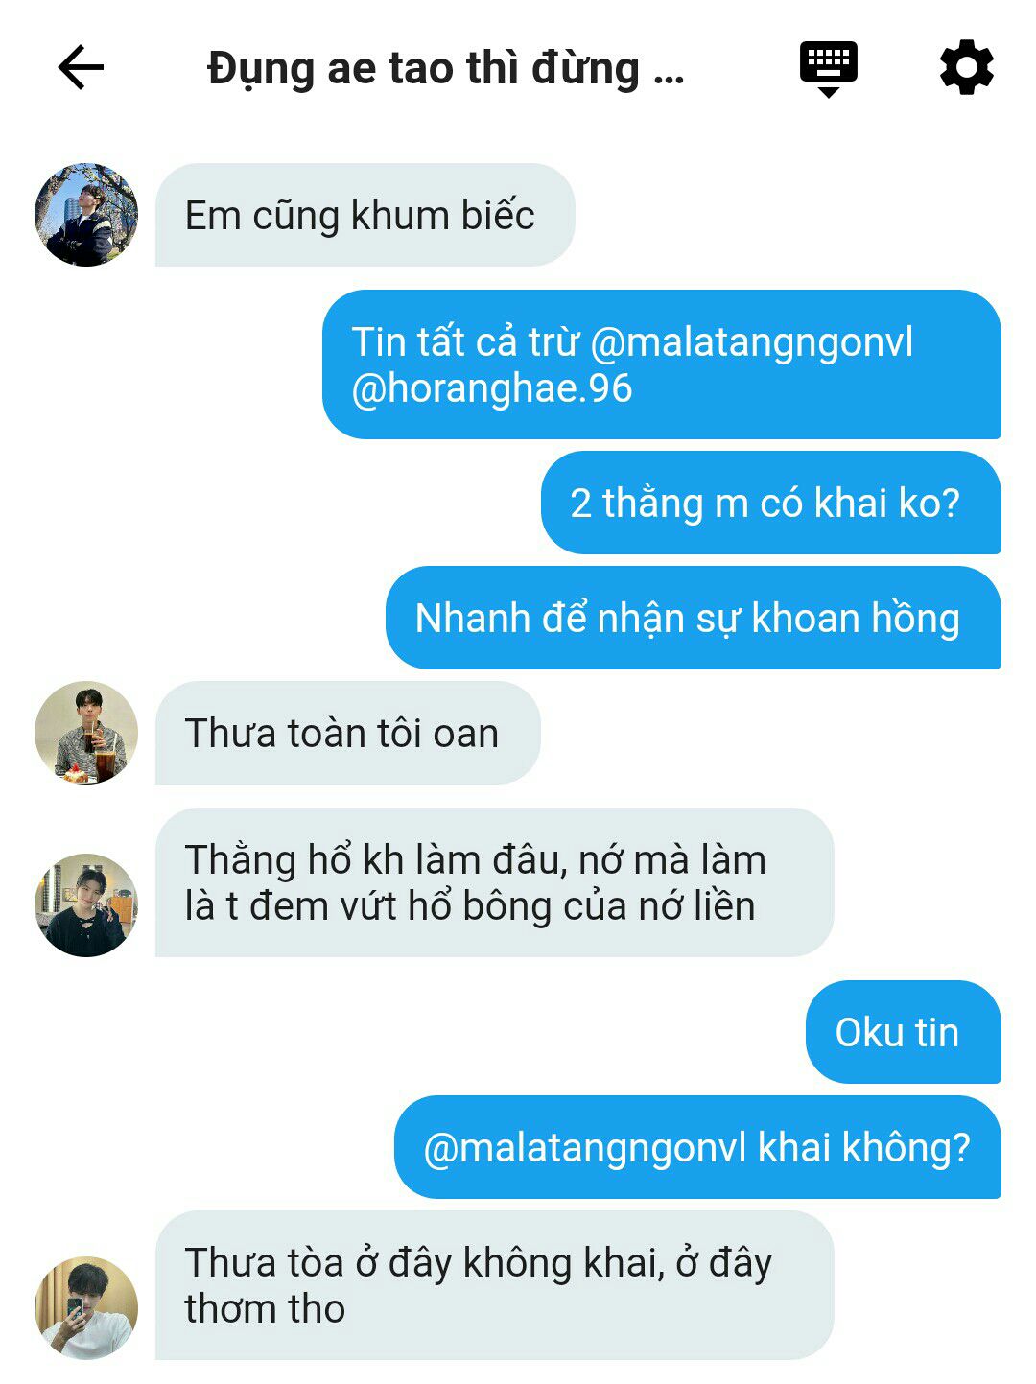The width and height of the screenshot is (1036, 1384).
Task: Tap the @horanghae.96 mention
Action: (492, 389)
